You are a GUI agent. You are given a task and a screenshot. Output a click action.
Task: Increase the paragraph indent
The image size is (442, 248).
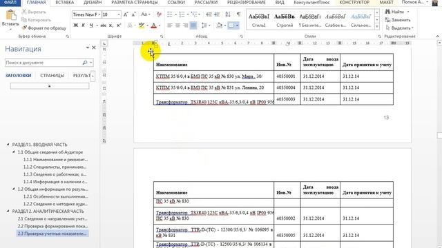point(217,14)
